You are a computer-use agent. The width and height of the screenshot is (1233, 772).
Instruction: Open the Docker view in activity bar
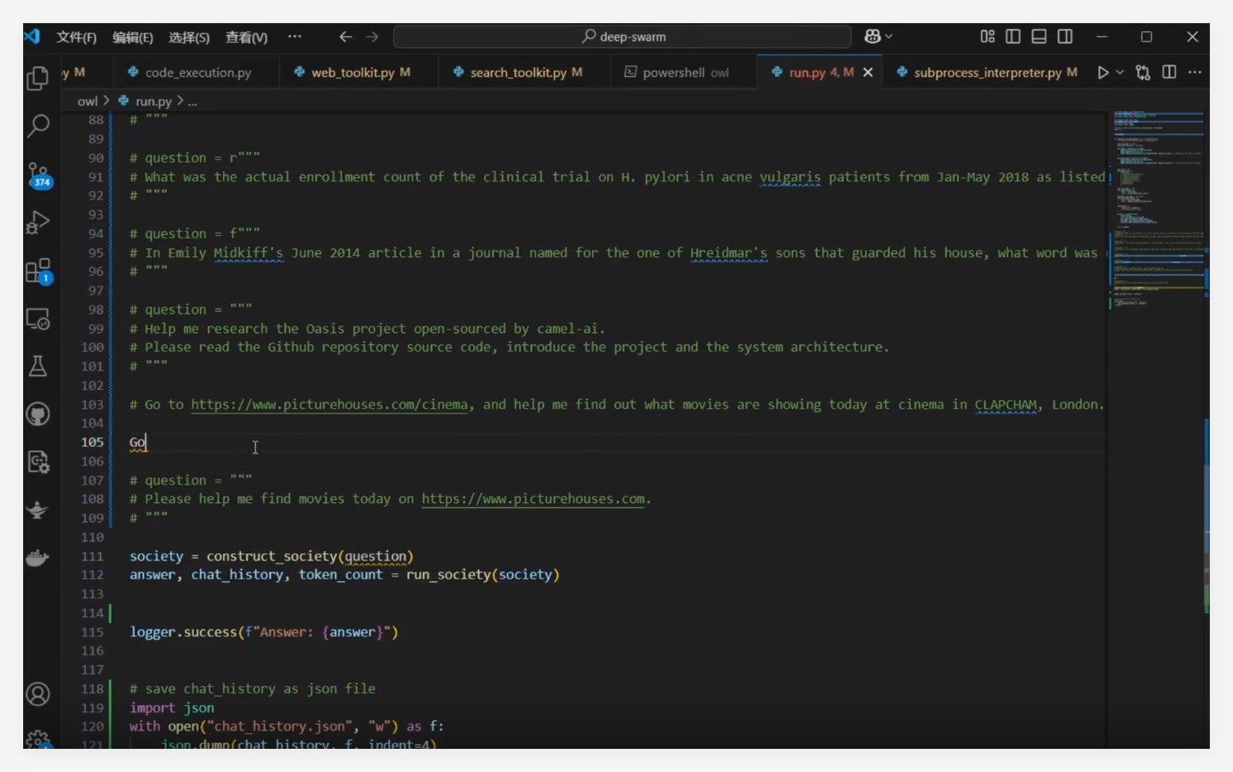tap(38, 558)
